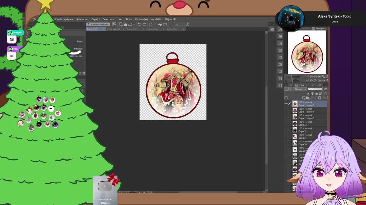Open the Filtro menu

(x=129, y=19)
